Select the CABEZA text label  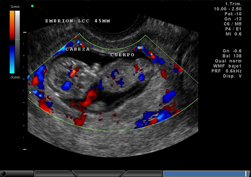(x=77, y=49)
